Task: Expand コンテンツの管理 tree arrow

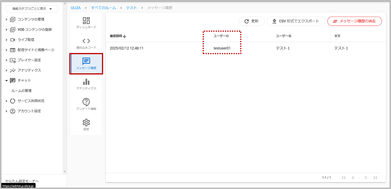Action: tap(7, 19)
